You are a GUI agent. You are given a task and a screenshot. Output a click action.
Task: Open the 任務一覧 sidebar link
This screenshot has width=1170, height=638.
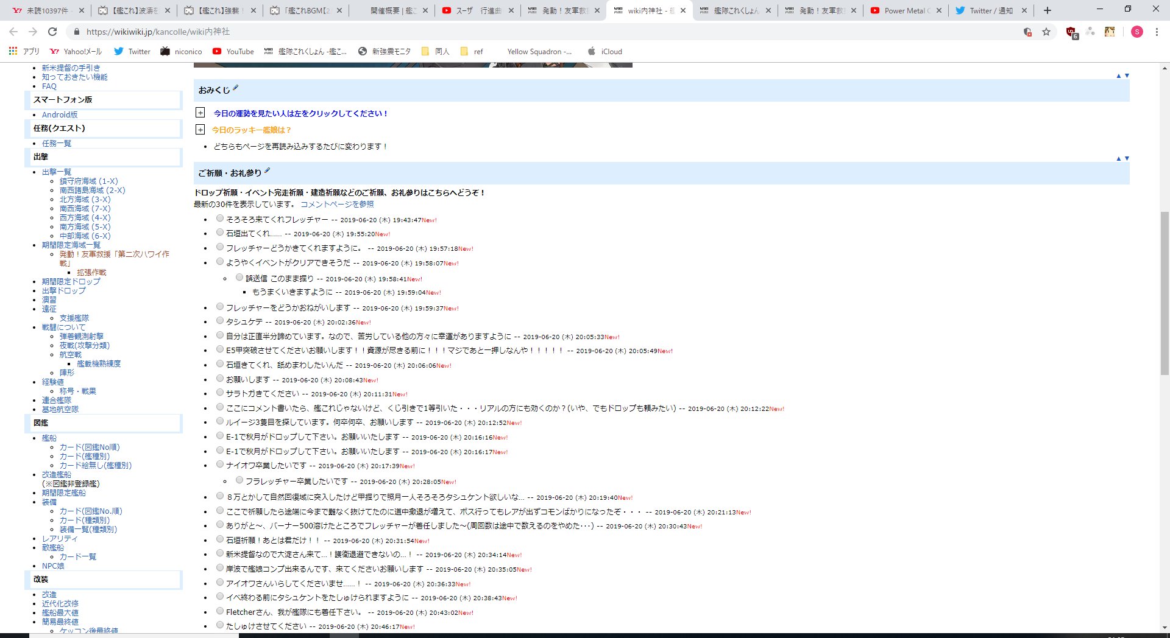click(56, 143)
